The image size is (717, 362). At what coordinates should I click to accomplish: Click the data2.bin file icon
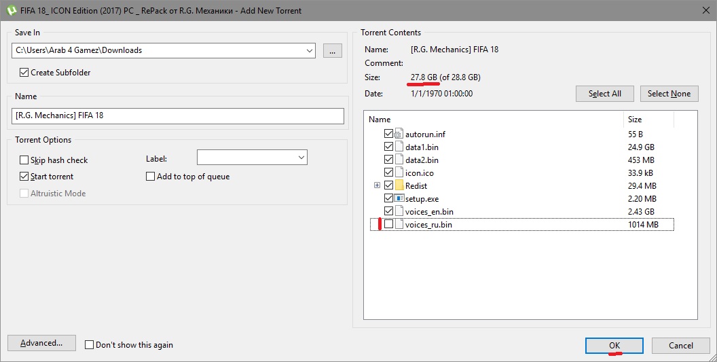coord(399,160)
